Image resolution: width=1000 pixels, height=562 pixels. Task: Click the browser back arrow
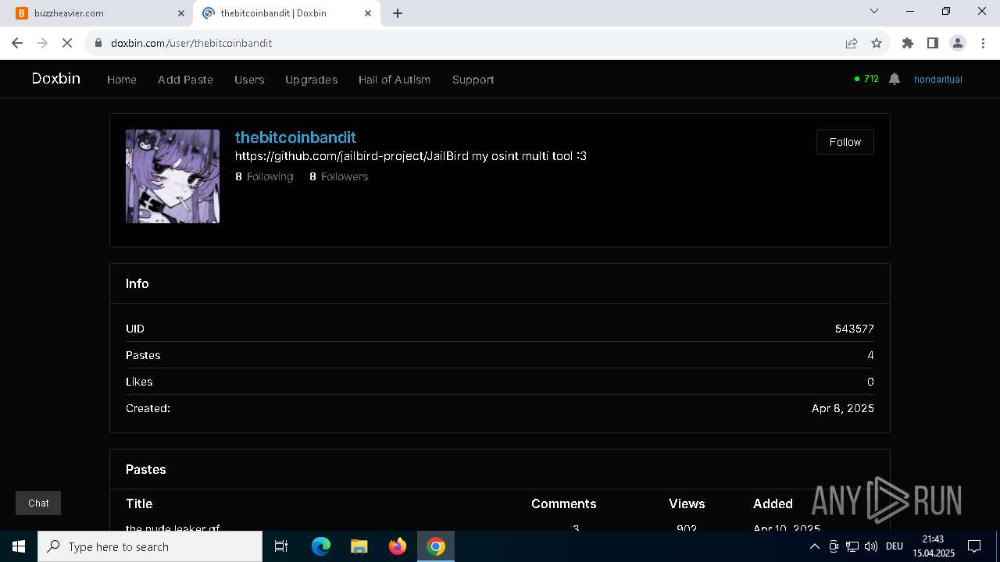pyautogui.click(x=17, y=43)
